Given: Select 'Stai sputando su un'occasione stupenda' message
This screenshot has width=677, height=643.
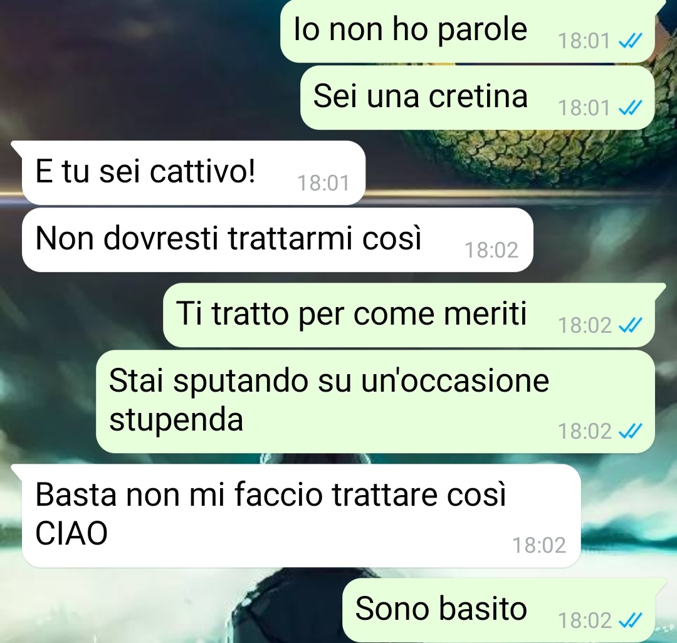Looking at the screenshot, I should [375, 401].
